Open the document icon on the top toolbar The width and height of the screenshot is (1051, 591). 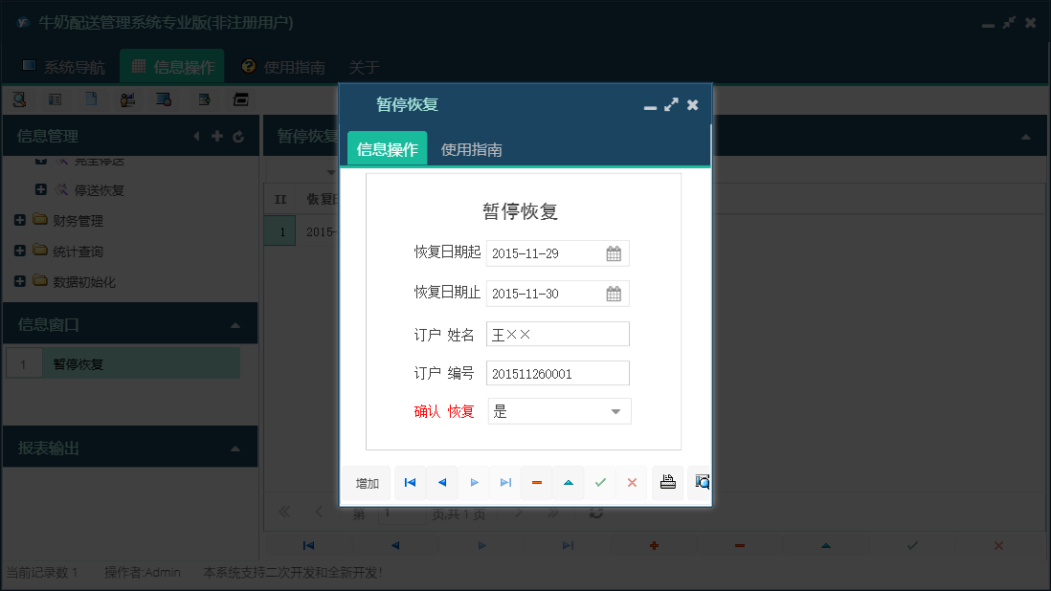click(90, 98)
